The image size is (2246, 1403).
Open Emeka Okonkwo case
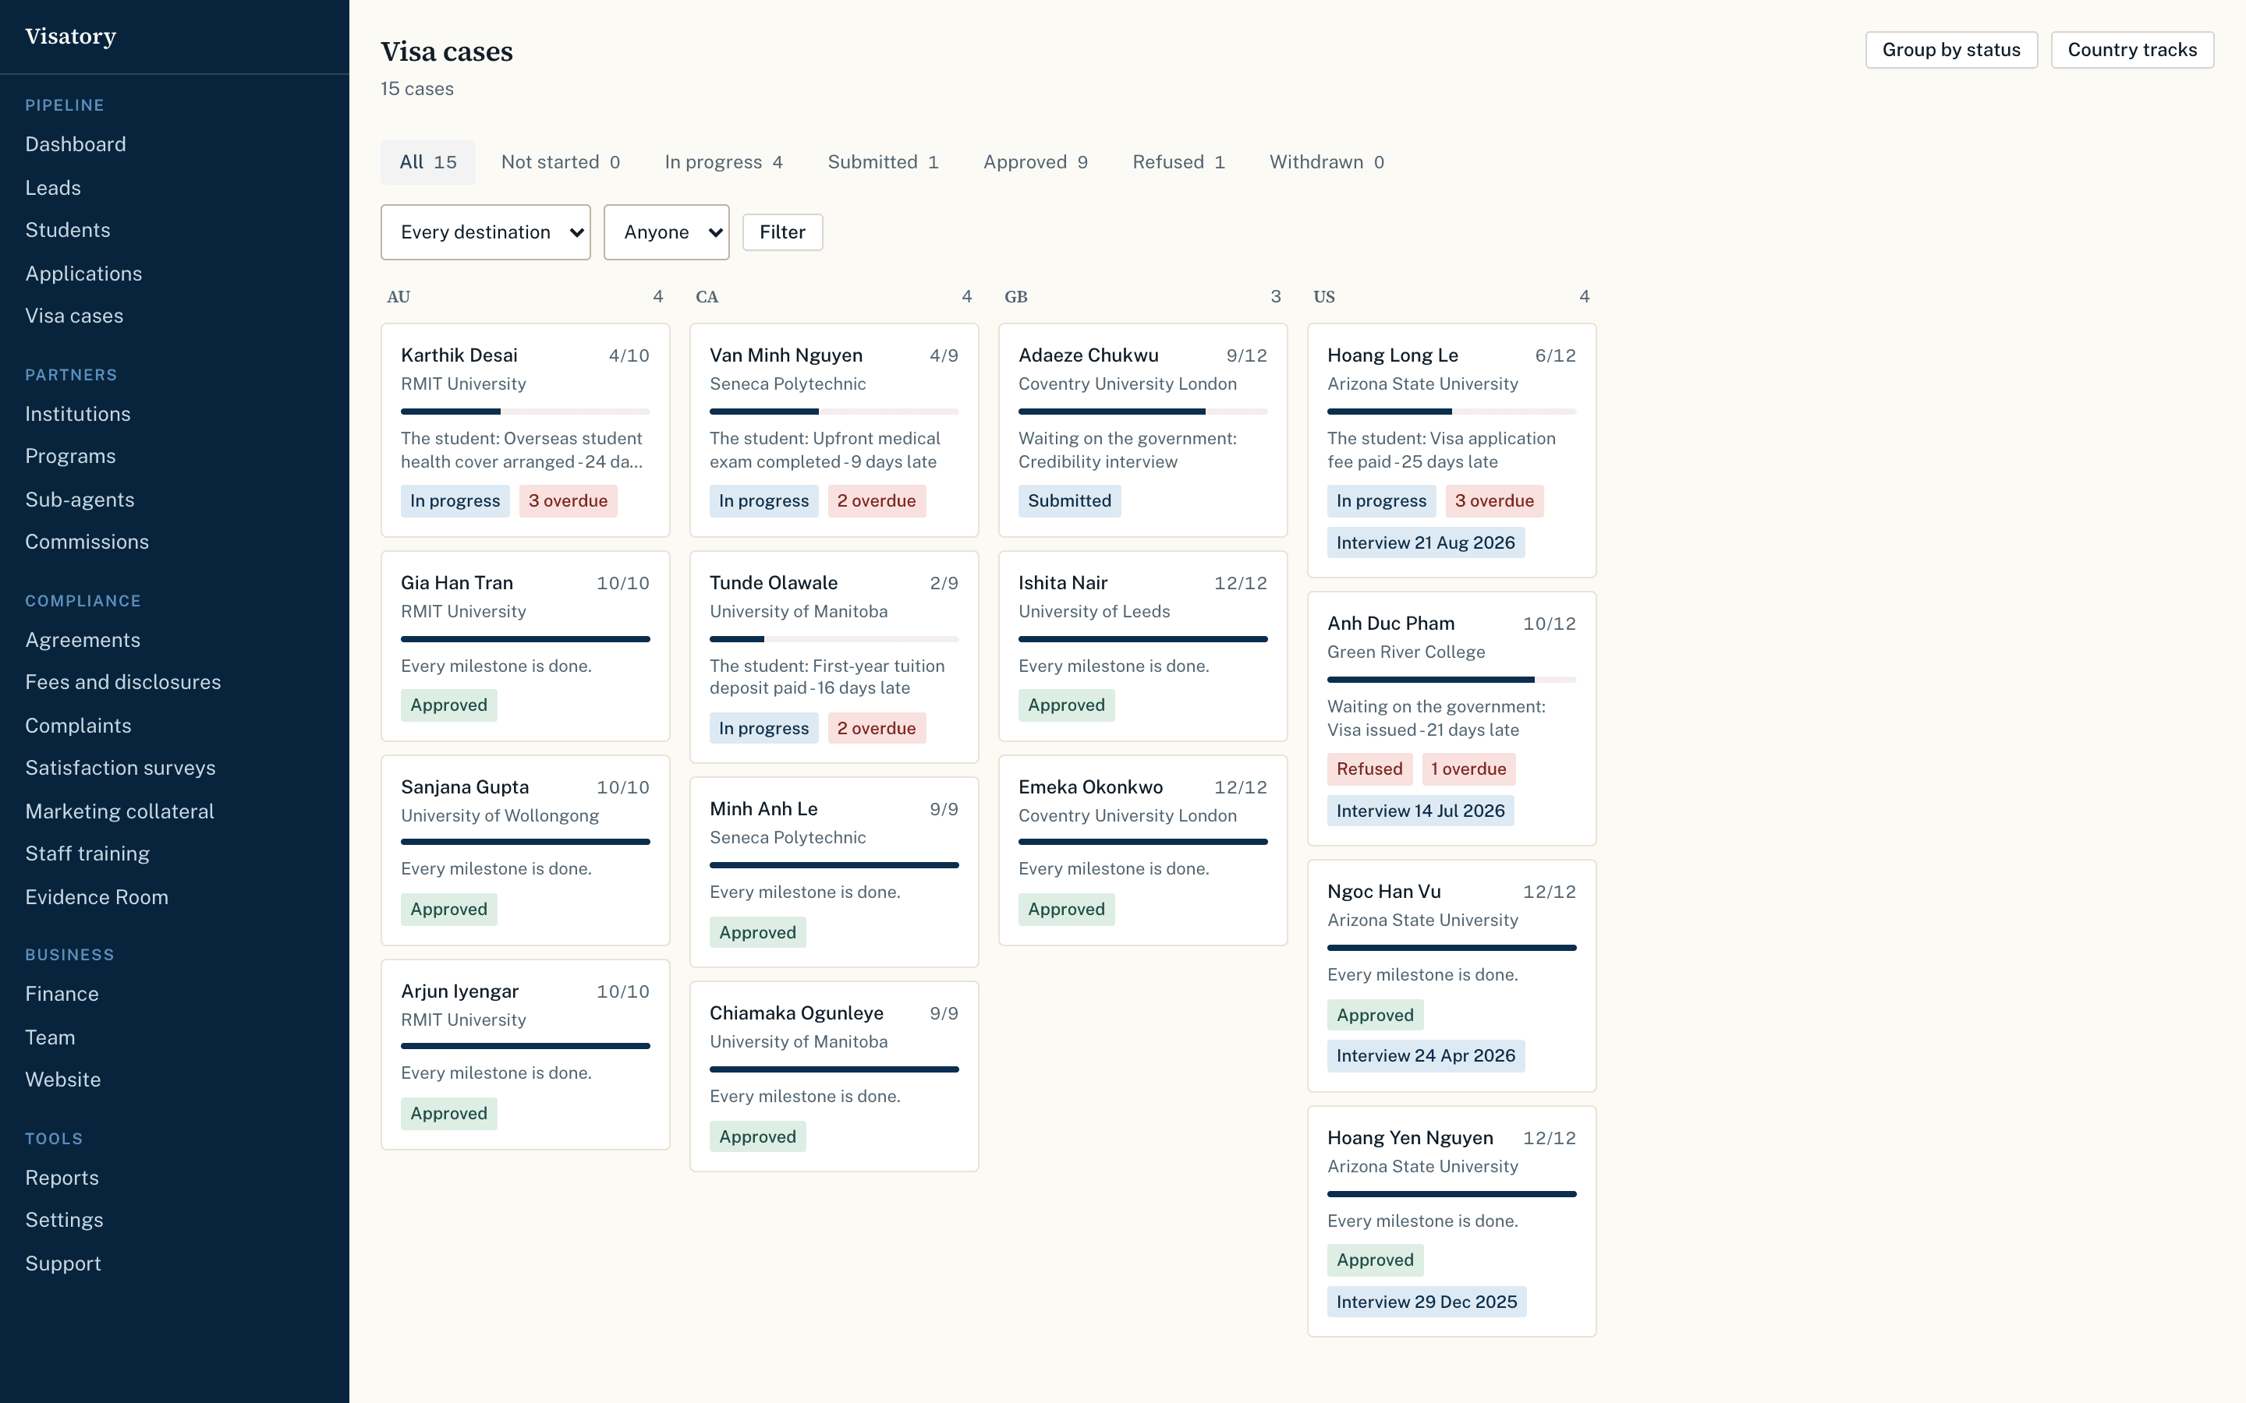click(x=1142, y=850)
